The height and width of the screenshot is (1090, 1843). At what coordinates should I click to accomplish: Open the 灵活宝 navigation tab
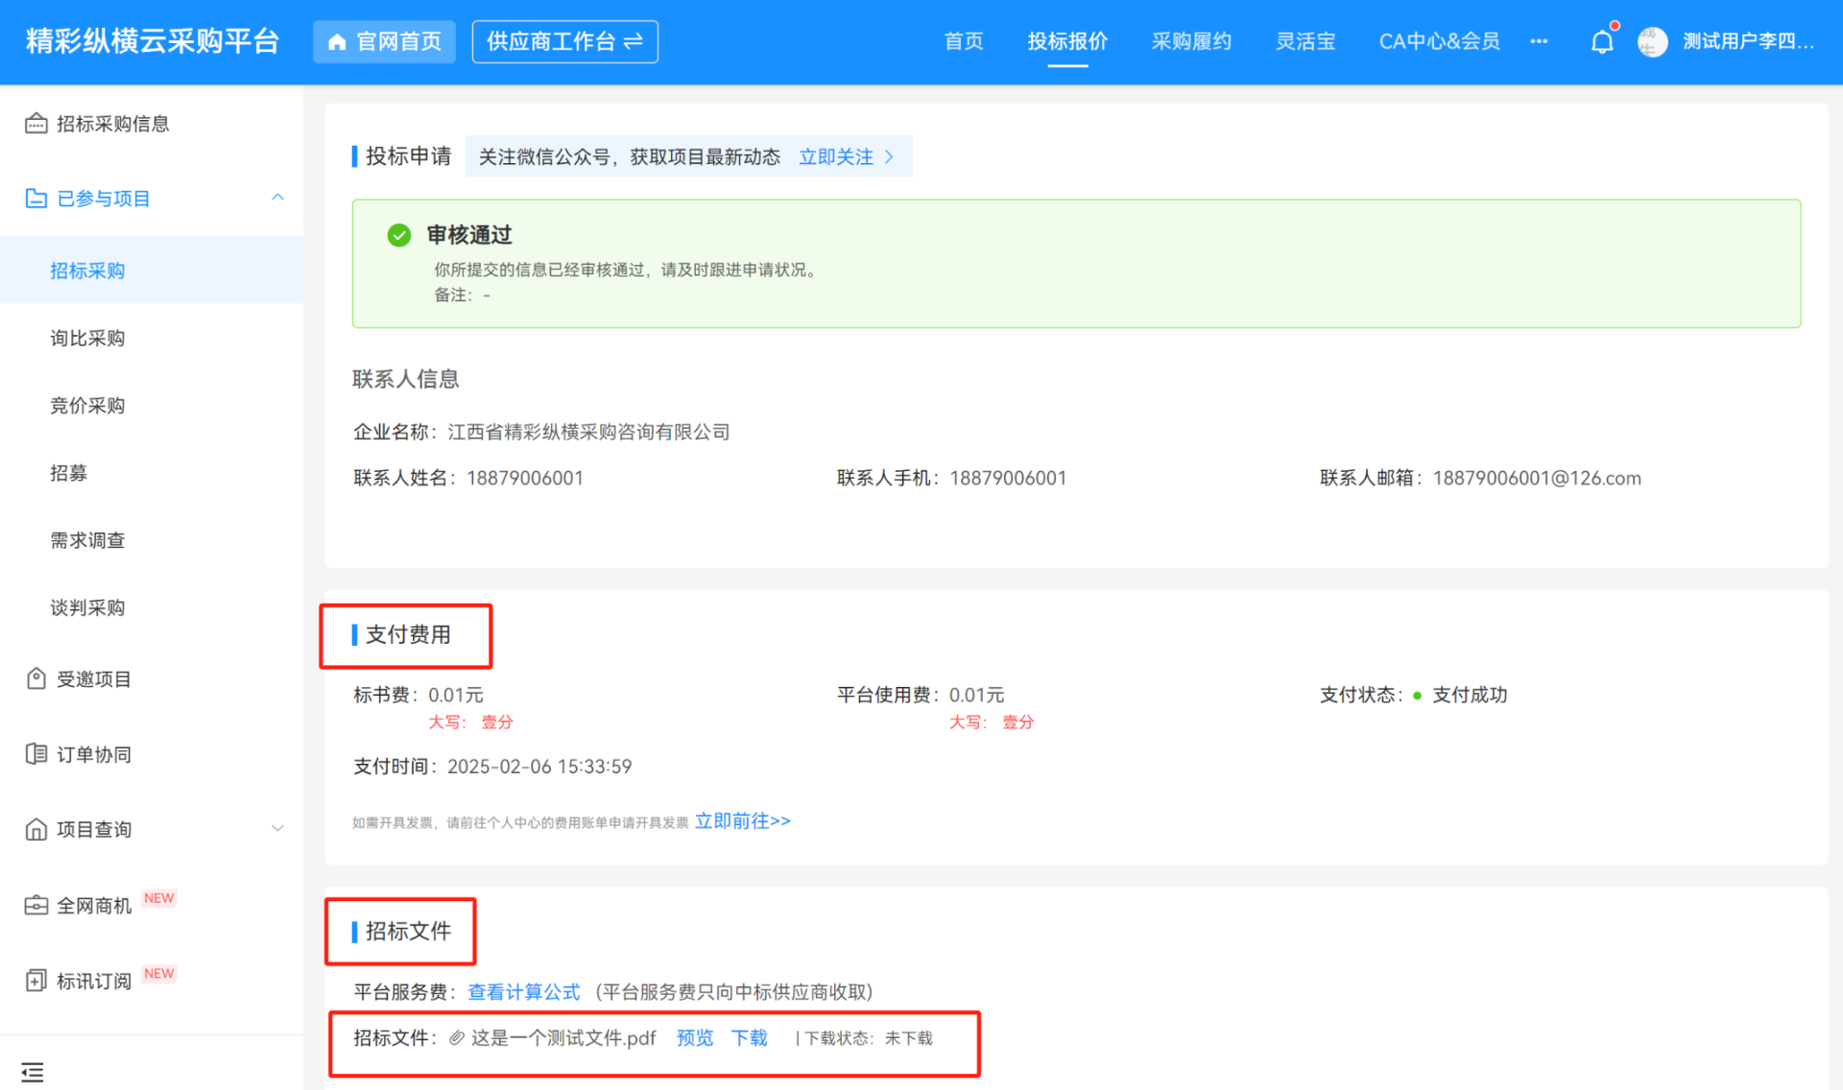click(x=1304, y=41)
